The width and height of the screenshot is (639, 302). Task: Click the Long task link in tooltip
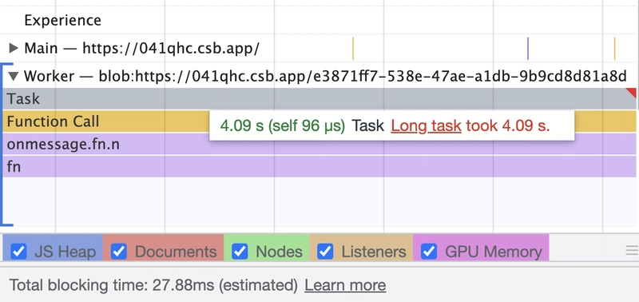(426, 126)
